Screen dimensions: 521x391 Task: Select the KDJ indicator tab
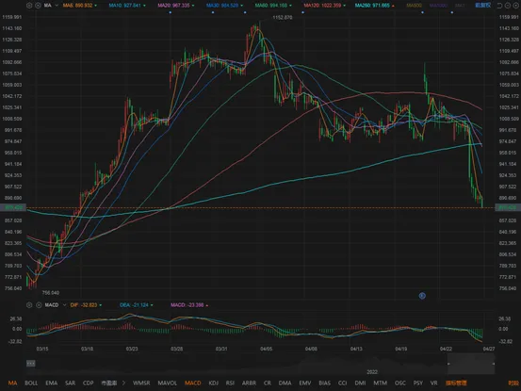213,383
